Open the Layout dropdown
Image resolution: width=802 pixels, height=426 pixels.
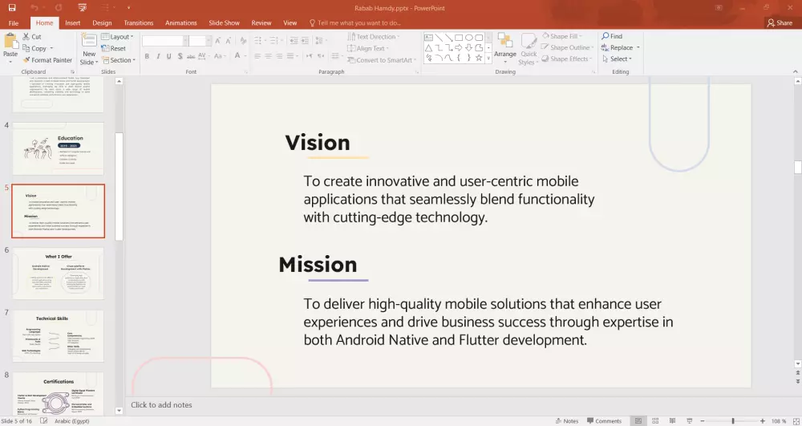118,37
